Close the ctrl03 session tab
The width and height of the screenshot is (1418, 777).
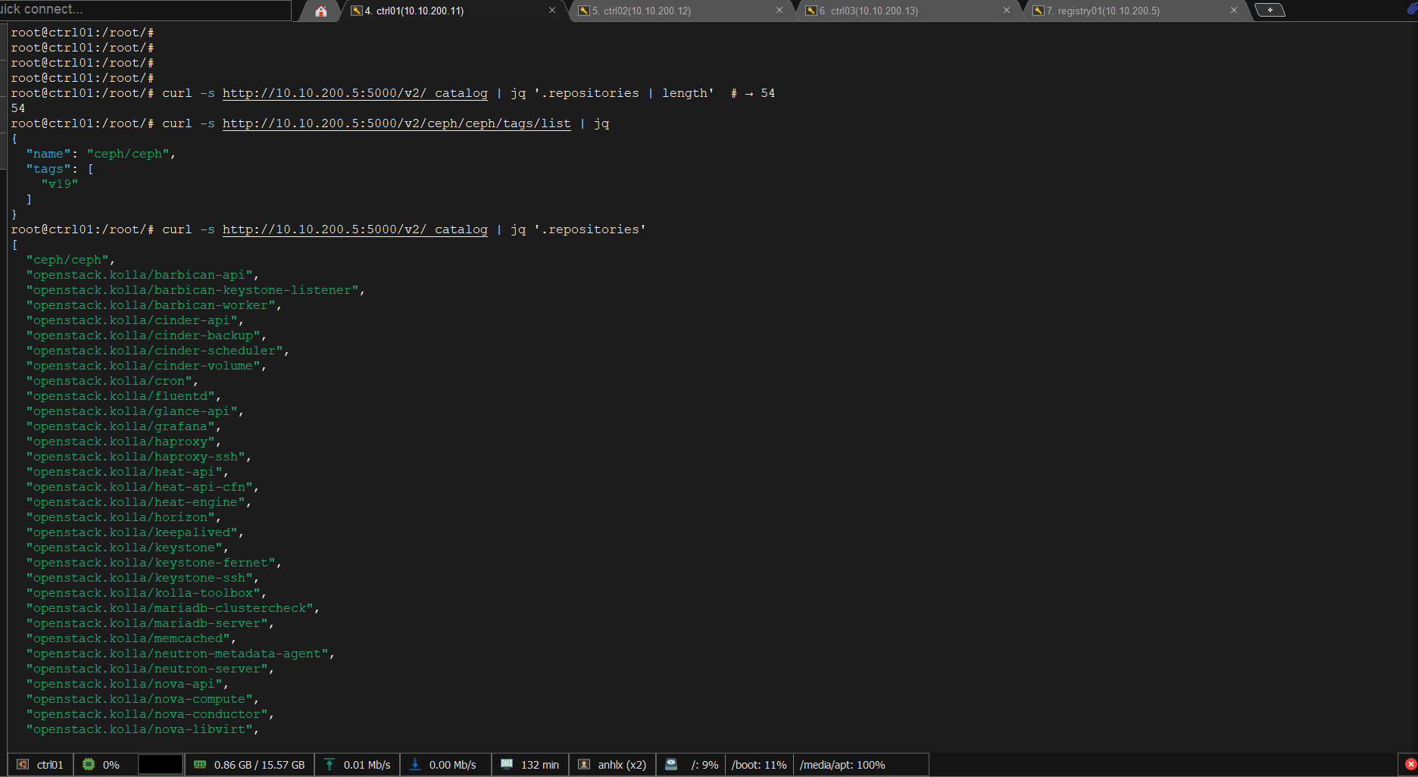1007,11
